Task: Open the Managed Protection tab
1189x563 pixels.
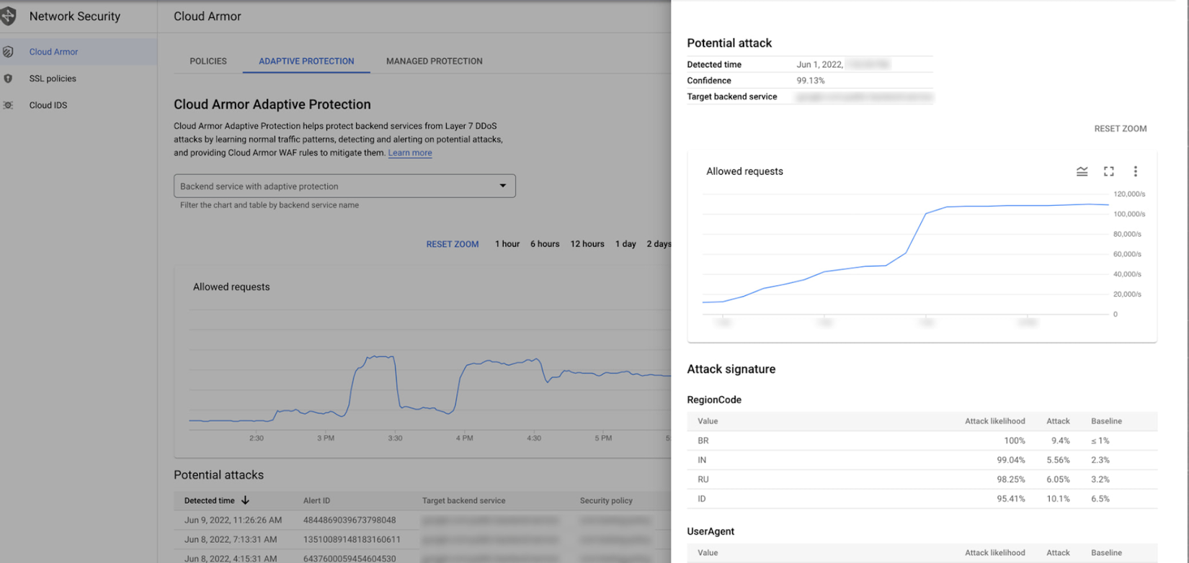Action: [434, 61]
